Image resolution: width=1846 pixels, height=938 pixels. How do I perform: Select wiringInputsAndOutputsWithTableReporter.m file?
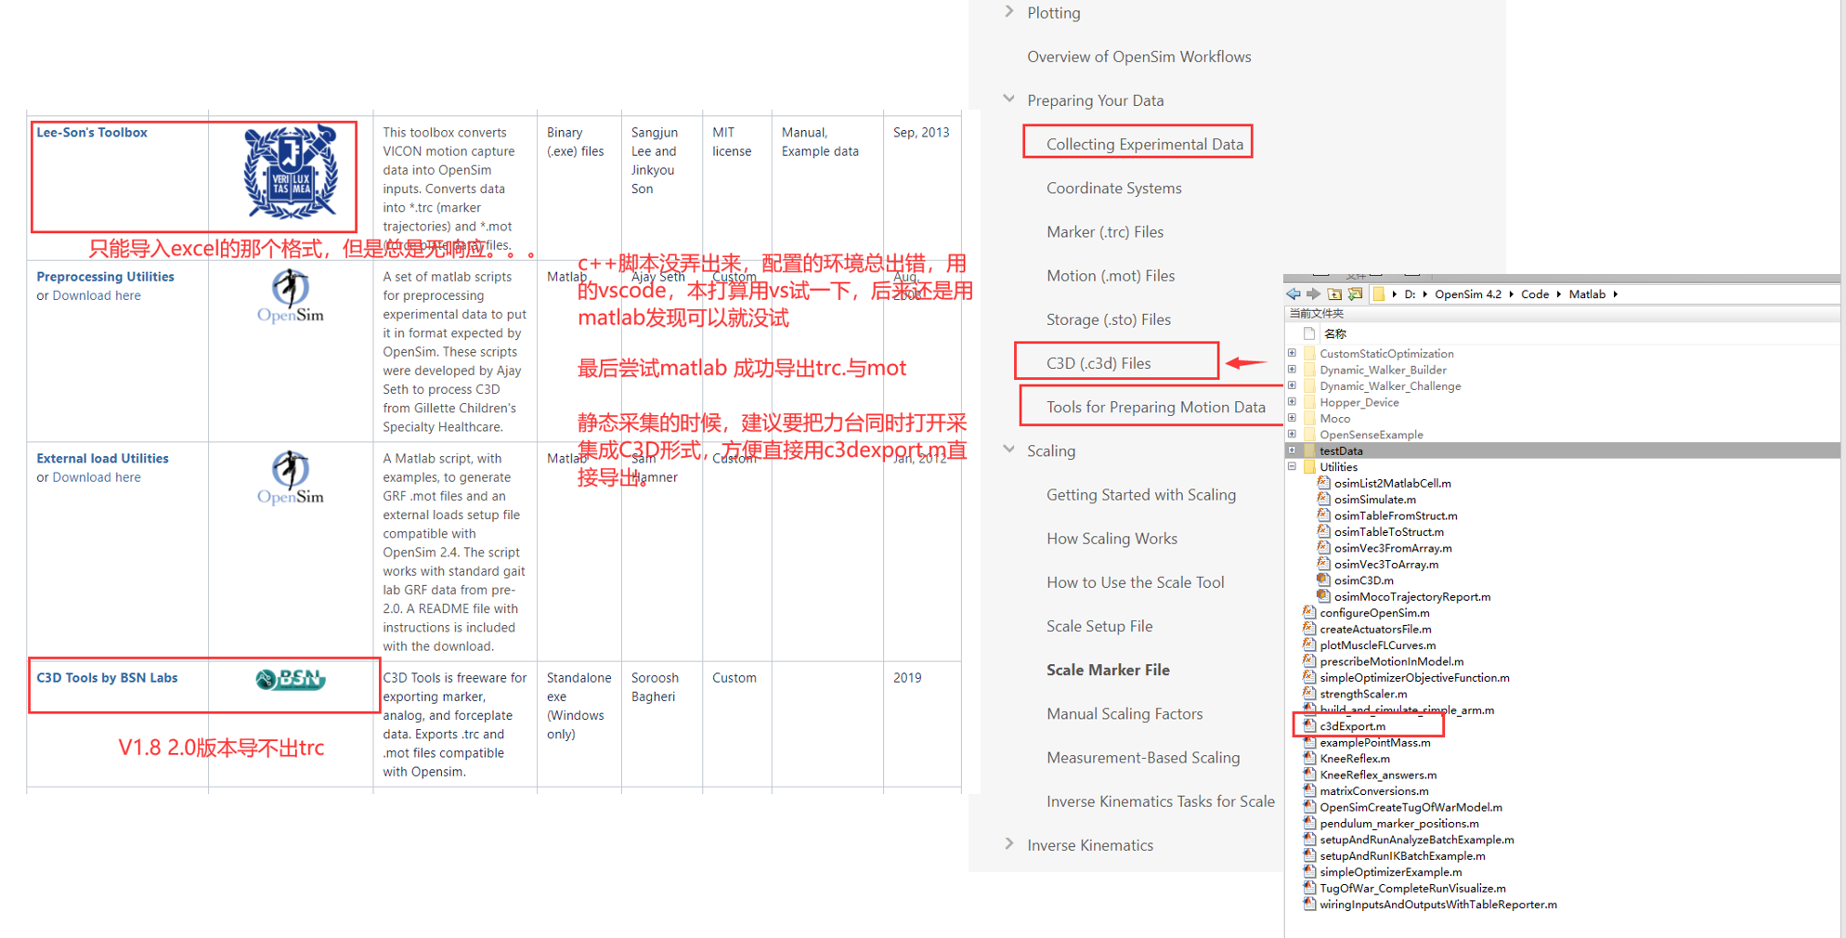pos(1438,904)
